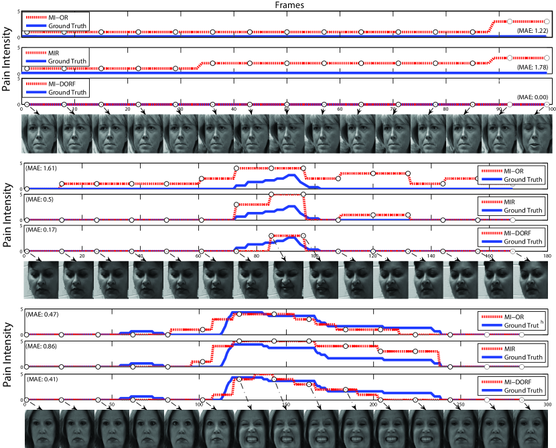
Task: Click the "(MAE: 1.61)" annotation
Action: point(41,168)
